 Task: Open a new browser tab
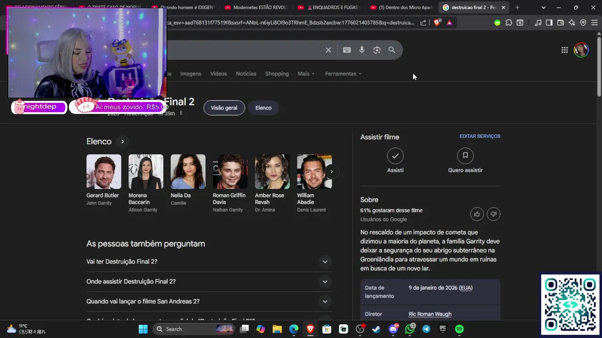517,8
